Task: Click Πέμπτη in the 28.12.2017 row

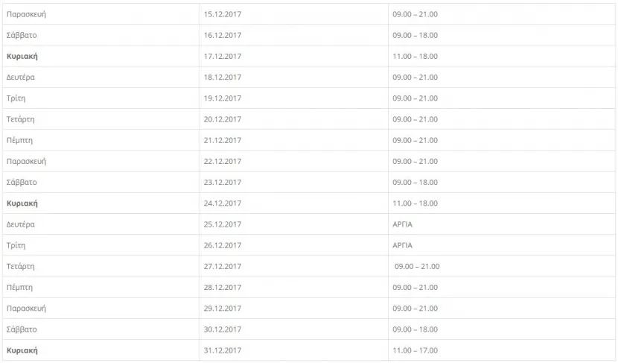Action: [19, 288]
